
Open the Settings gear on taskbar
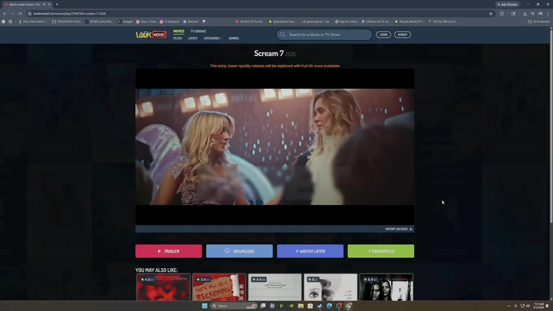272,306
